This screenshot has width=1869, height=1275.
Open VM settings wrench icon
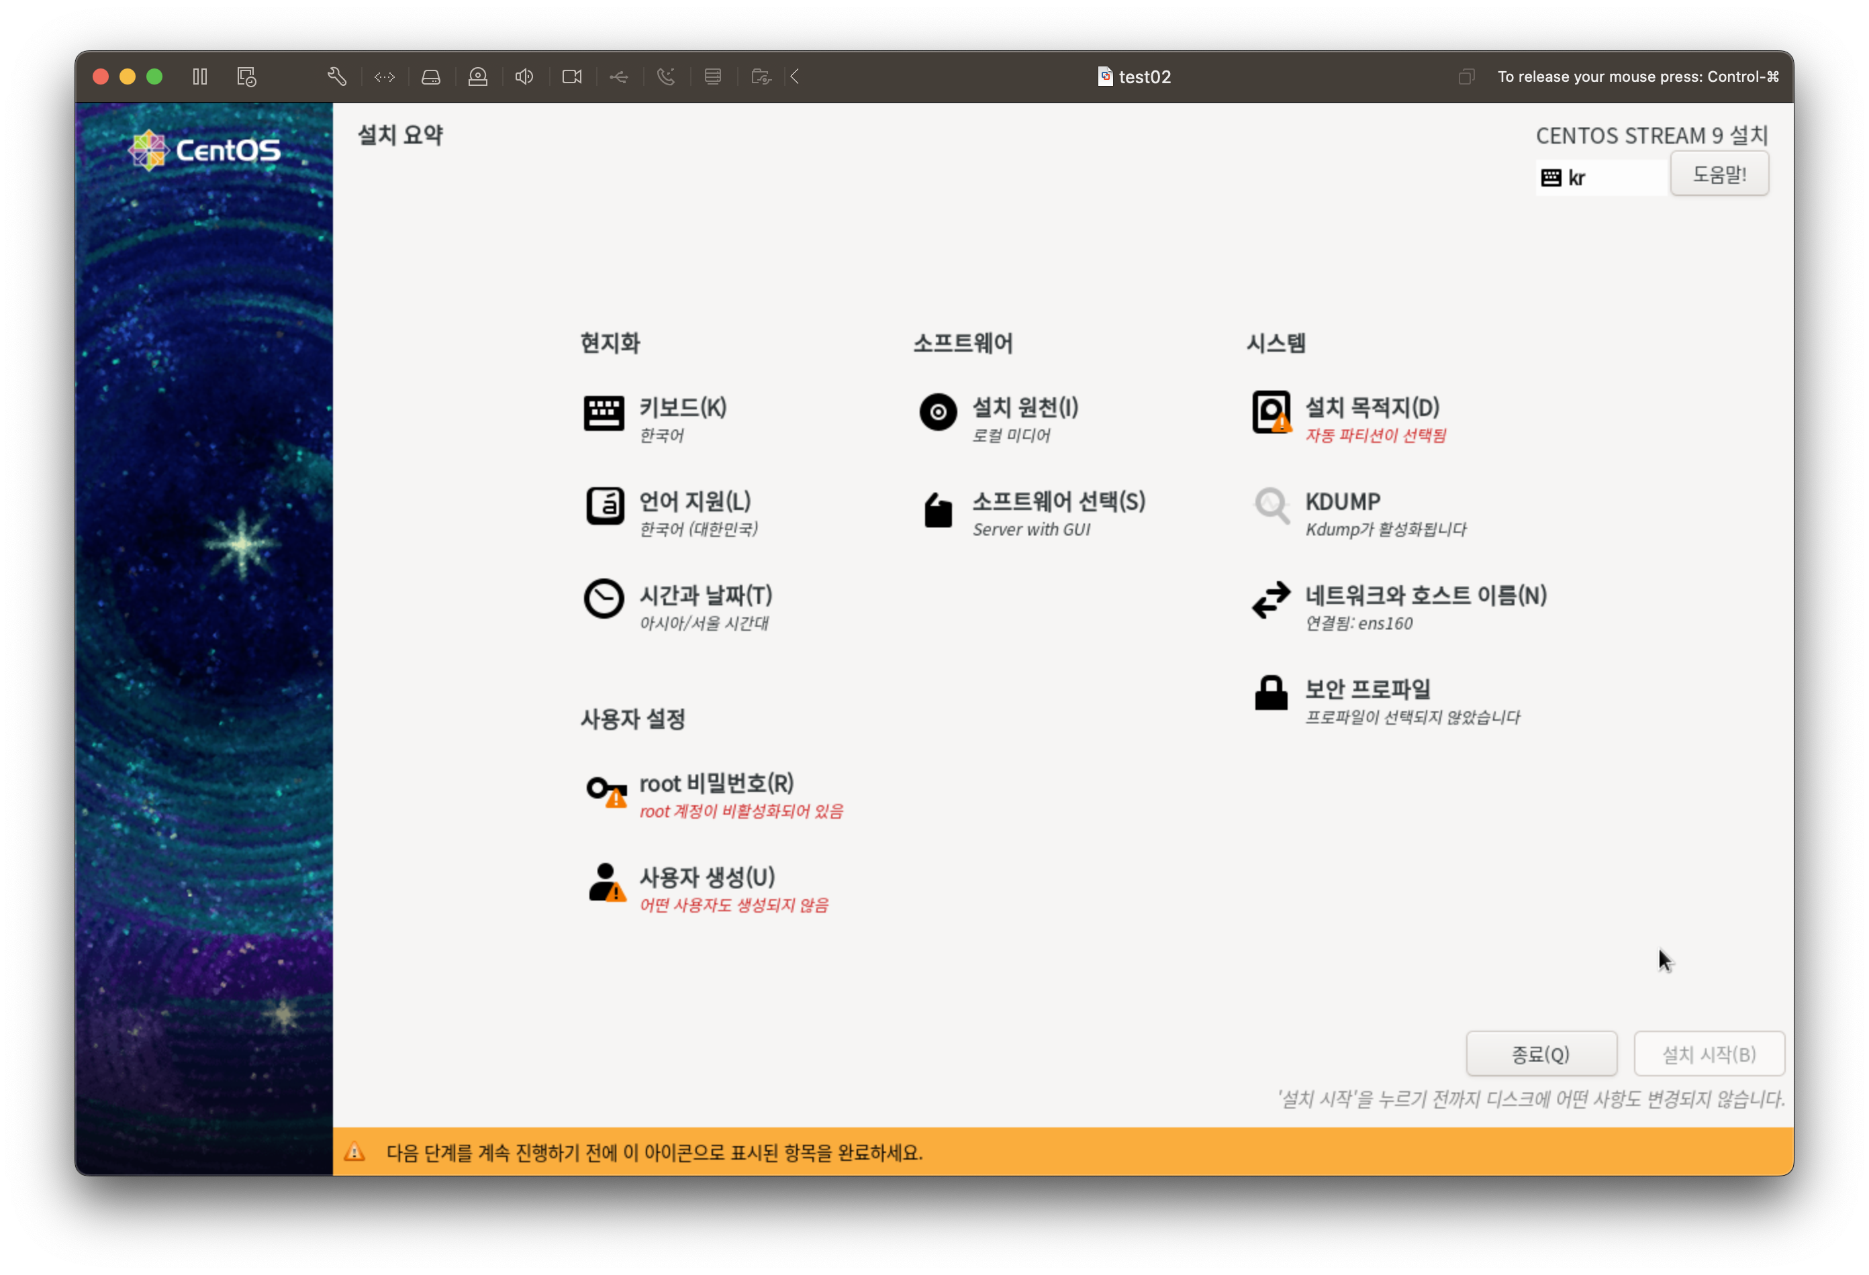(x=337, y=76)
